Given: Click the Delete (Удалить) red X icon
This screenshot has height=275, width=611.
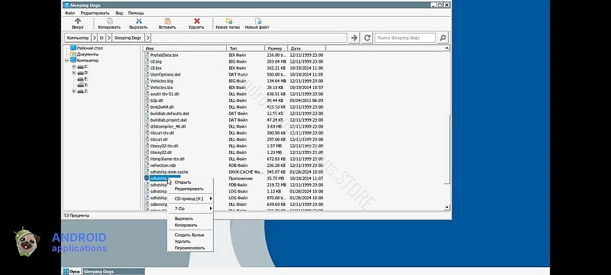Looking at the screenshot, I should [196, 23].
